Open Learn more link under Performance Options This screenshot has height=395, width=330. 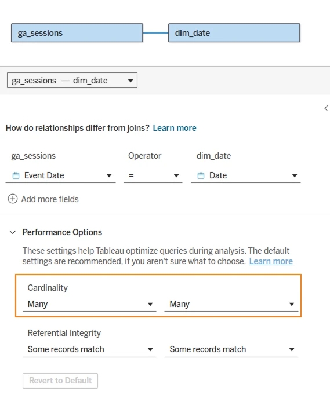[271, 261]
